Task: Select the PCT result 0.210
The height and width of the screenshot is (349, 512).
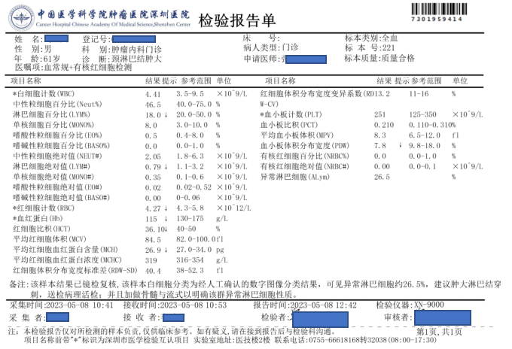Action: [384, 126]
